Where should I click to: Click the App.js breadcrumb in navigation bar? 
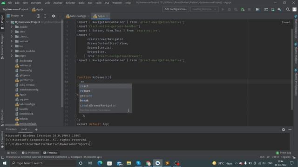tap(38, 9)
